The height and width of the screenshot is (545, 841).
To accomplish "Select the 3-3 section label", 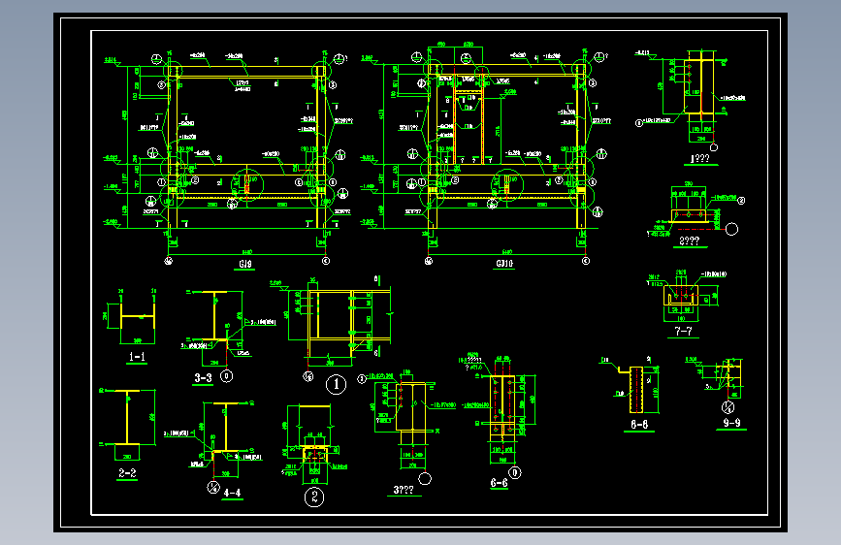I will click(x=204, y=377).
